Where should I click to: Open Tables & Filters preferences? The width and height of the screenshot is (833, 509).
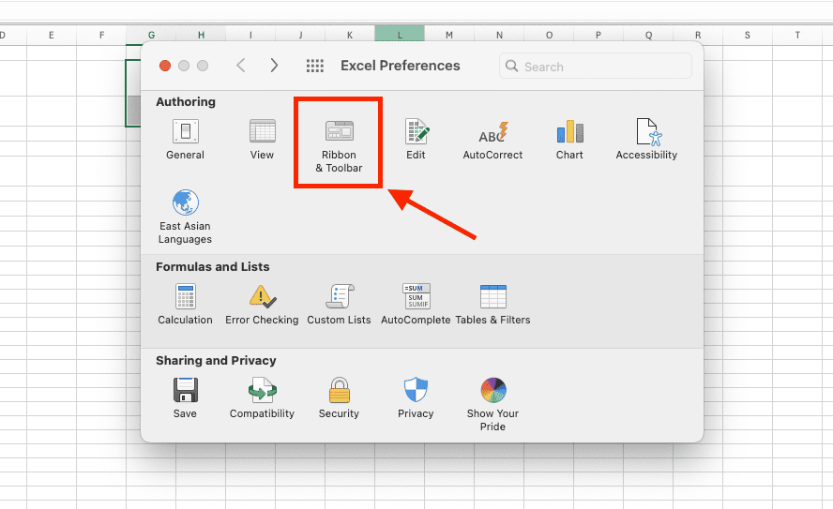coord(493,305)
